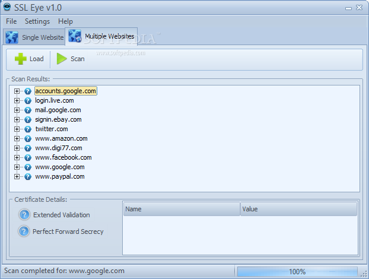The width and height of the screenshot is (369, 279).
Task: Select www.facebook.com in scan results
Action: click(x=63, y=157)
